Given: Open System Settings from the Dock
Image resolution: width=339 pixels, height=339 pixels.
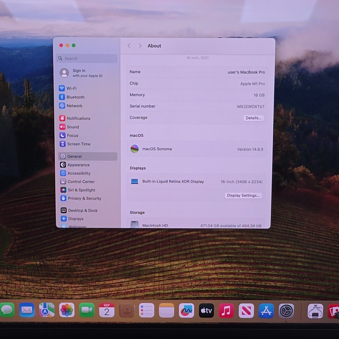Looking at the screenshot, I should coord(286,311).
